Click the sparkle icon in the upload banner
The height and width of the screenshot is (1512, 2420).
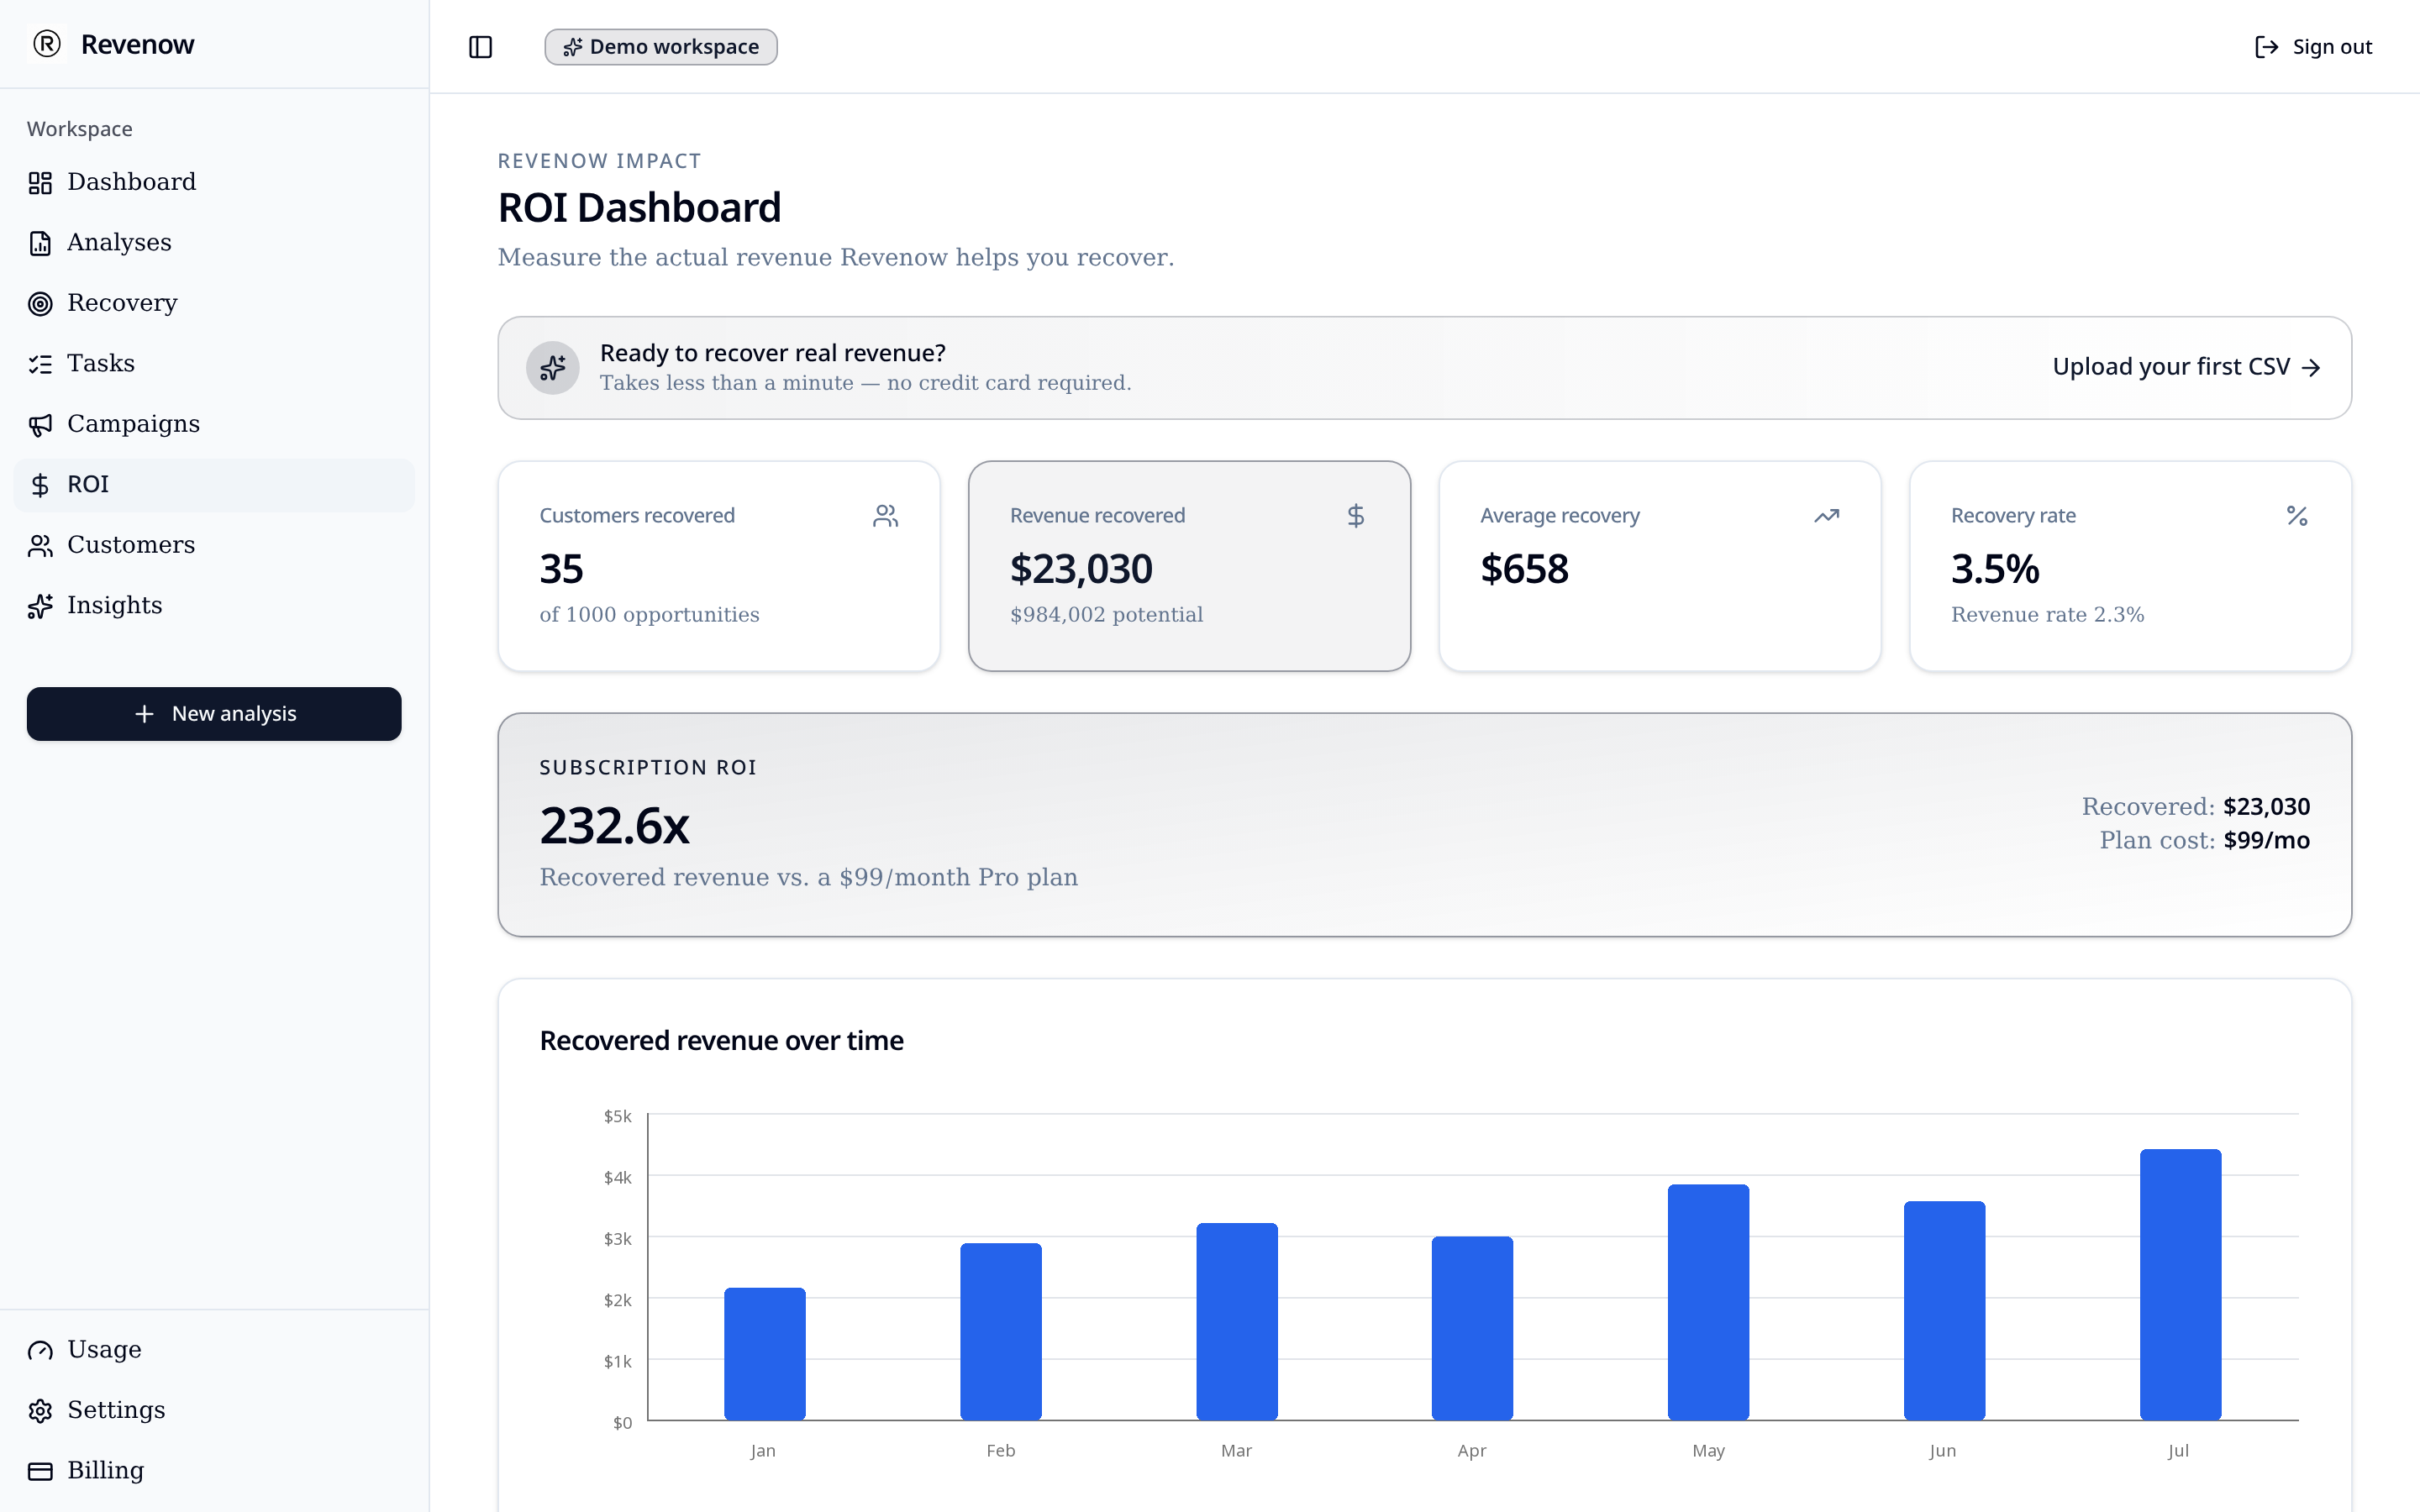coord(553,368)
